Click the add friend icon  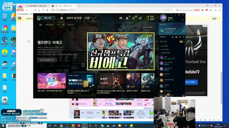173,37
